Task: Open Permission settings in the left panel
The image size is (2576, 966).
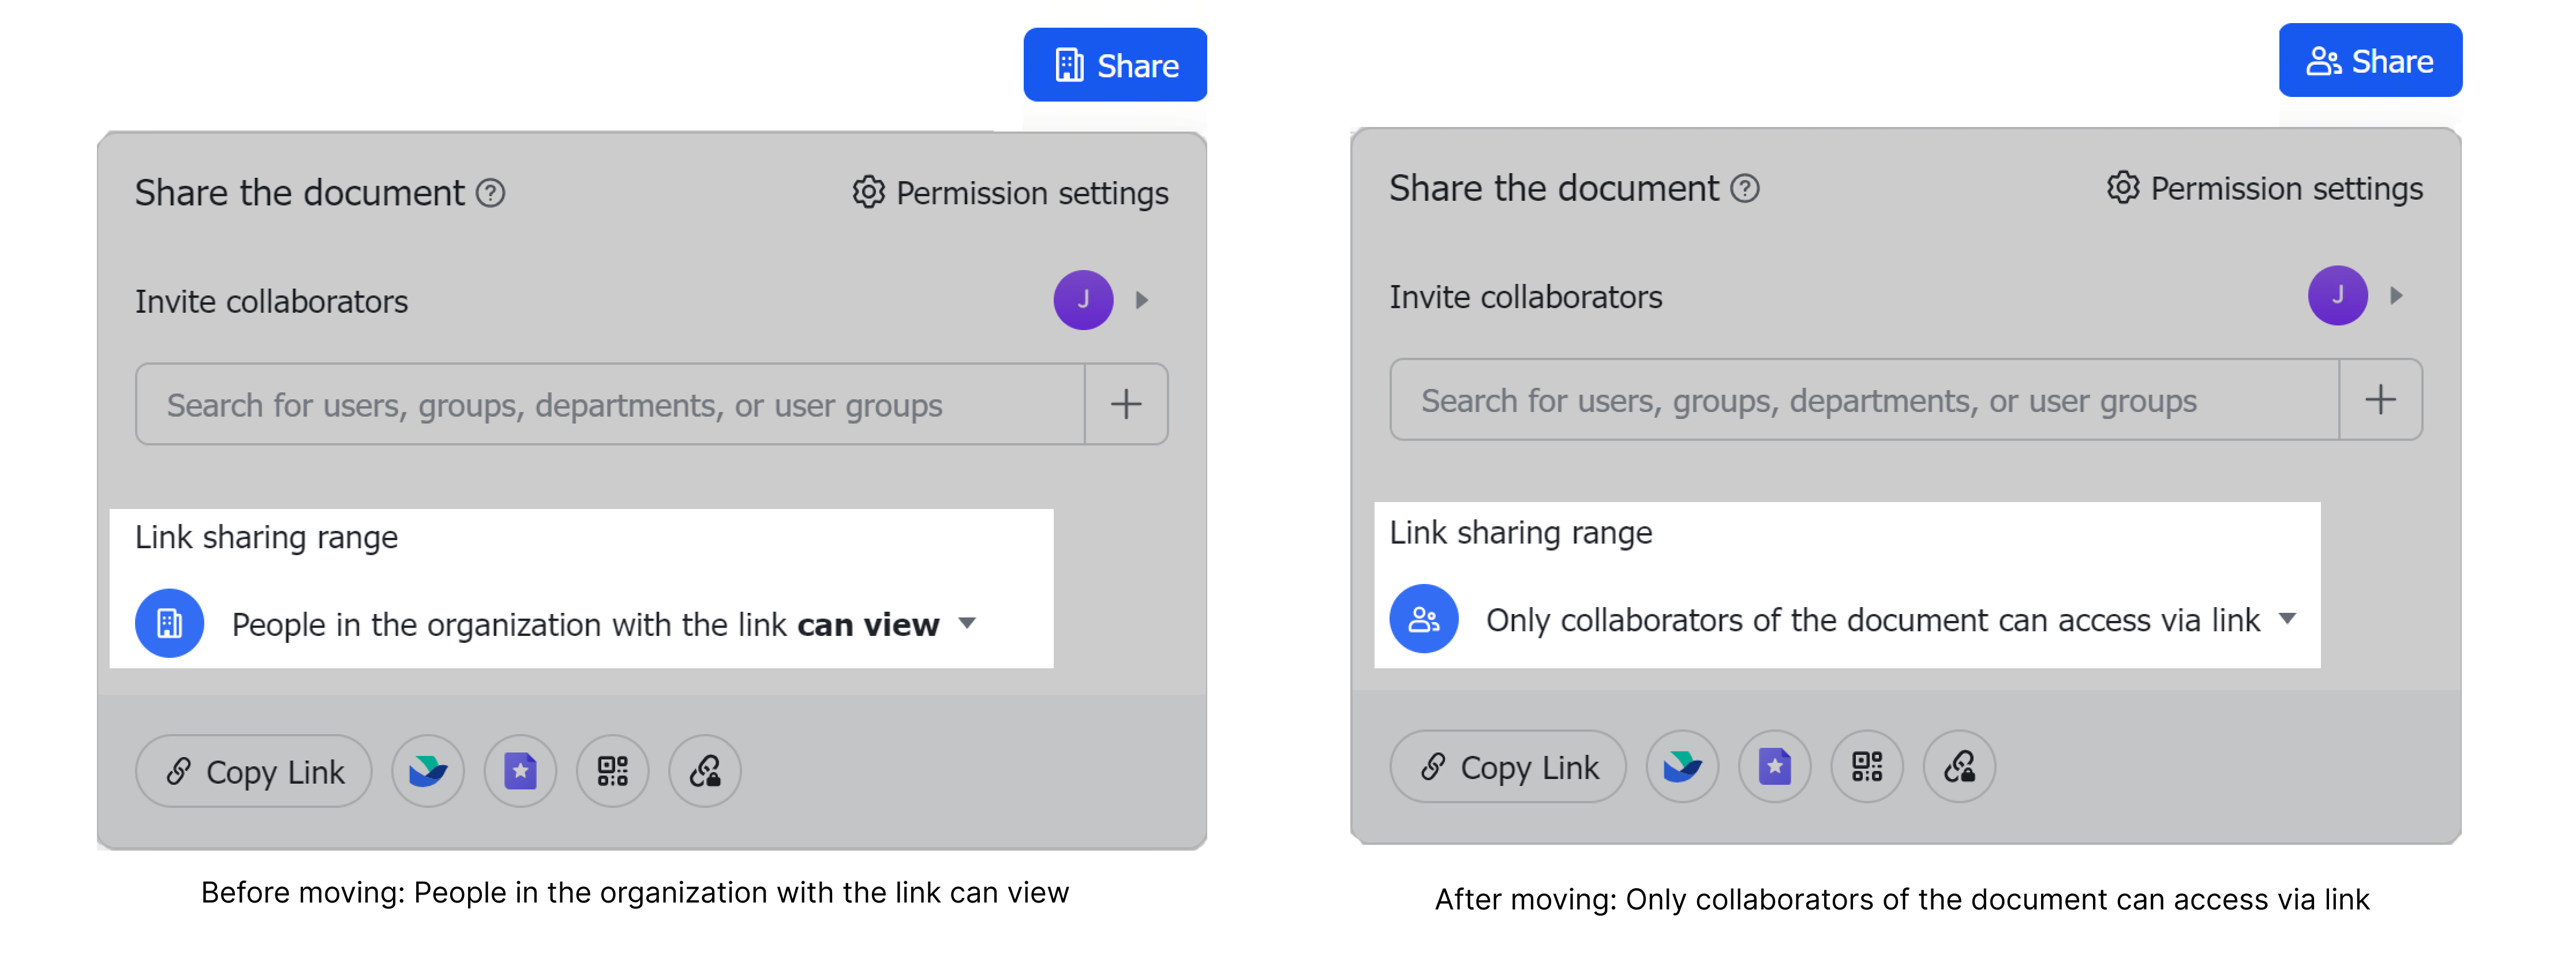Action: (1010, 192)
